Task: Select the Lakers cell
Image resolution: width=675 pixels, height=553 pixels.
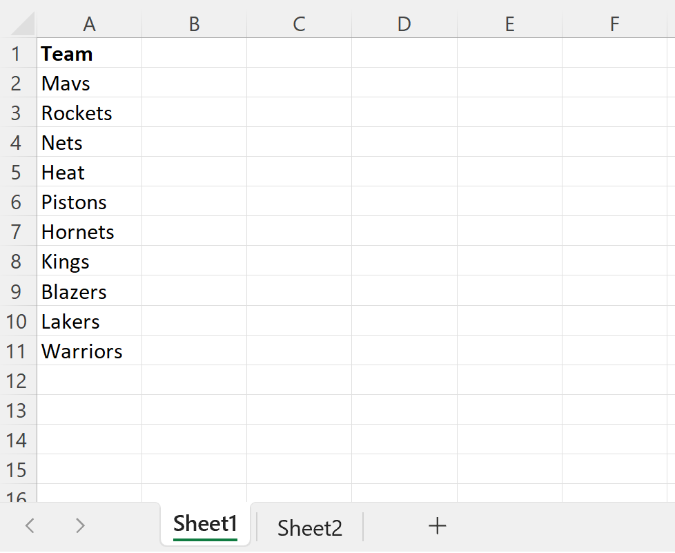Action: tap(89, 321)
